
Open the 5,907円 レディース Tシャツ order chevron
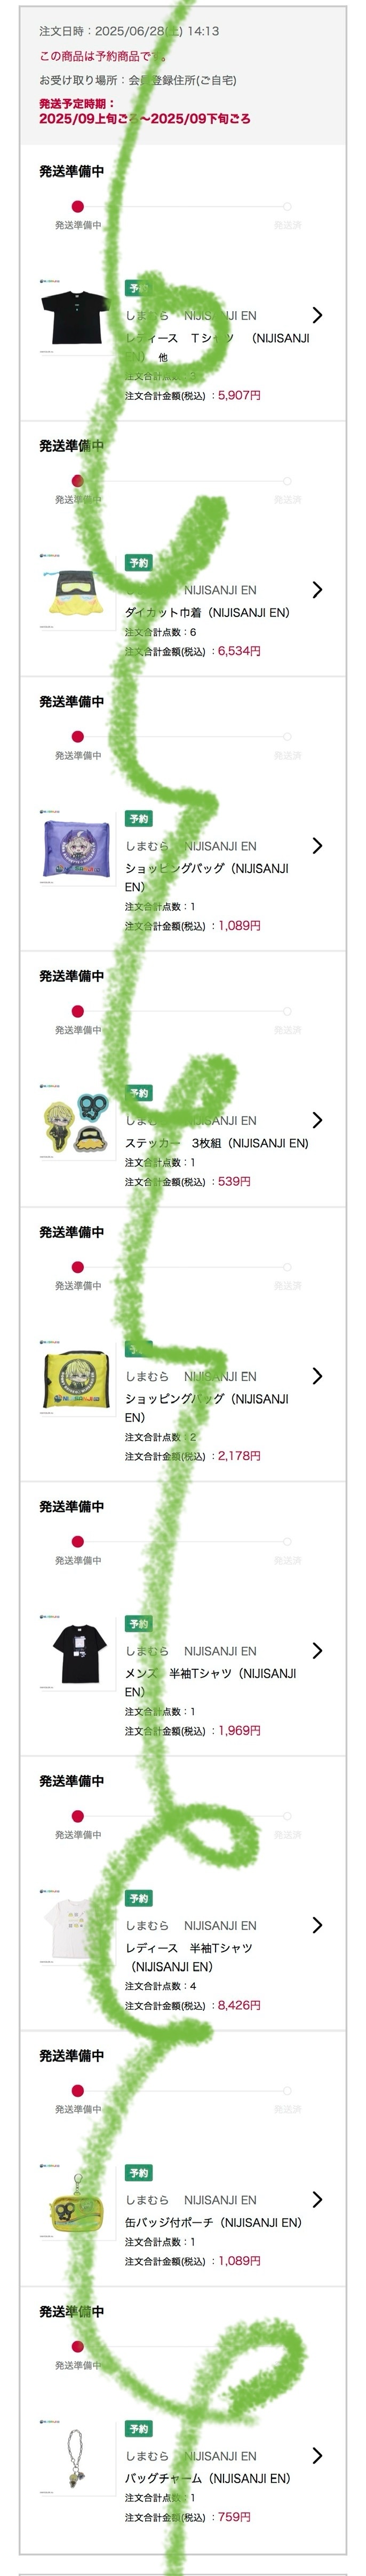click(x=317, y=315)
